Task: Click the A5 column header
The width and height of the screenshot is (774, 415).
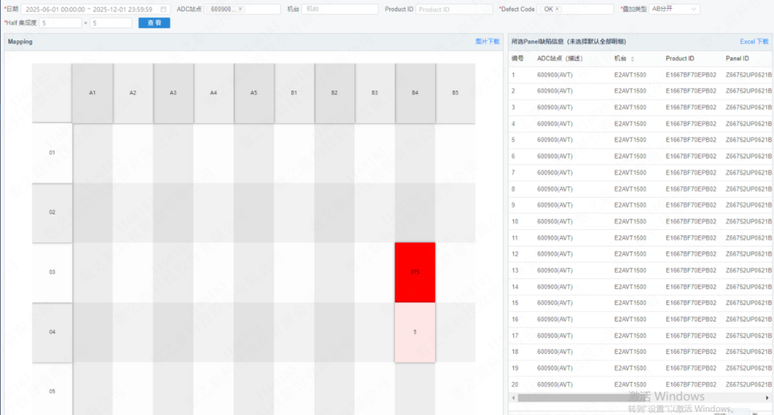Action: tap(254, 92)
